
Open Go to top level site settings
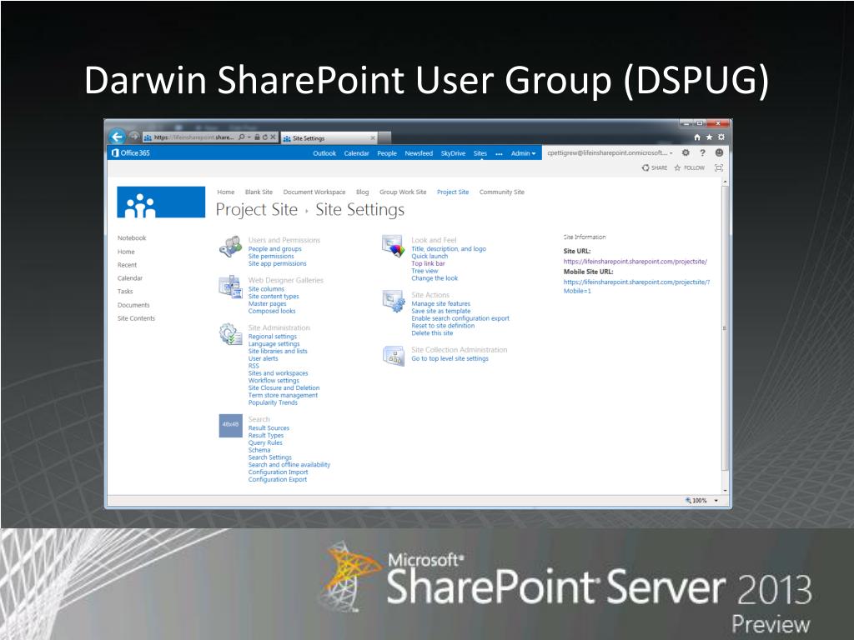[x=450, y=358]
